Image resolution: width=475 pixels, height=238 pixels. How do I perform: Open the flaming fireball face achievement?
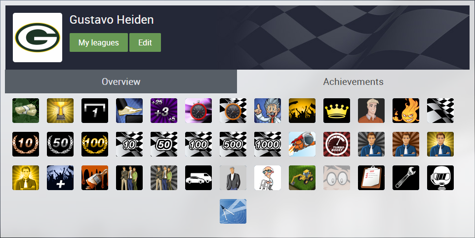coord(406,111)
